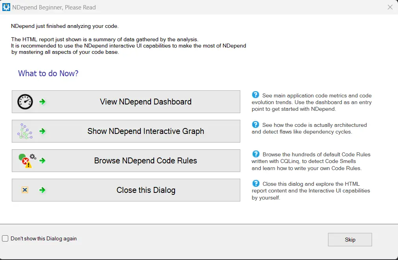Click help icon next to Code Rules description

click(256, 154)
